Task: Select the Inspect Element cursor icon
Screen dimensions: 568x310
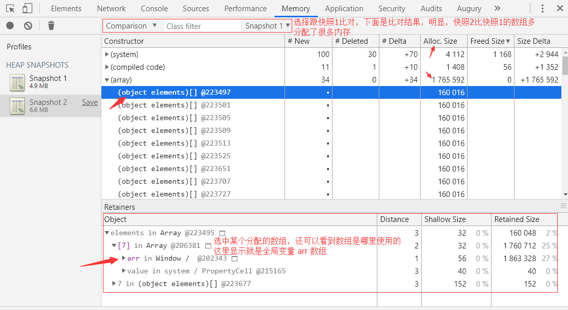Action: click(x=11, y=9)
